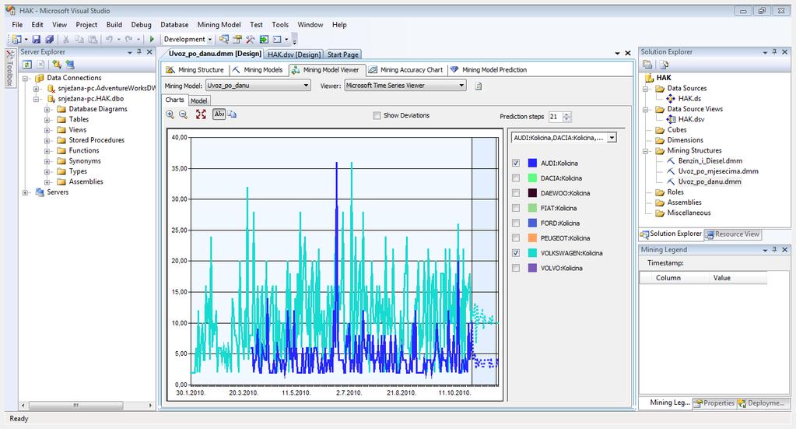Open the Viewer dropdown list
Viewport: 796px width, 429px height.
click(405, 86)
